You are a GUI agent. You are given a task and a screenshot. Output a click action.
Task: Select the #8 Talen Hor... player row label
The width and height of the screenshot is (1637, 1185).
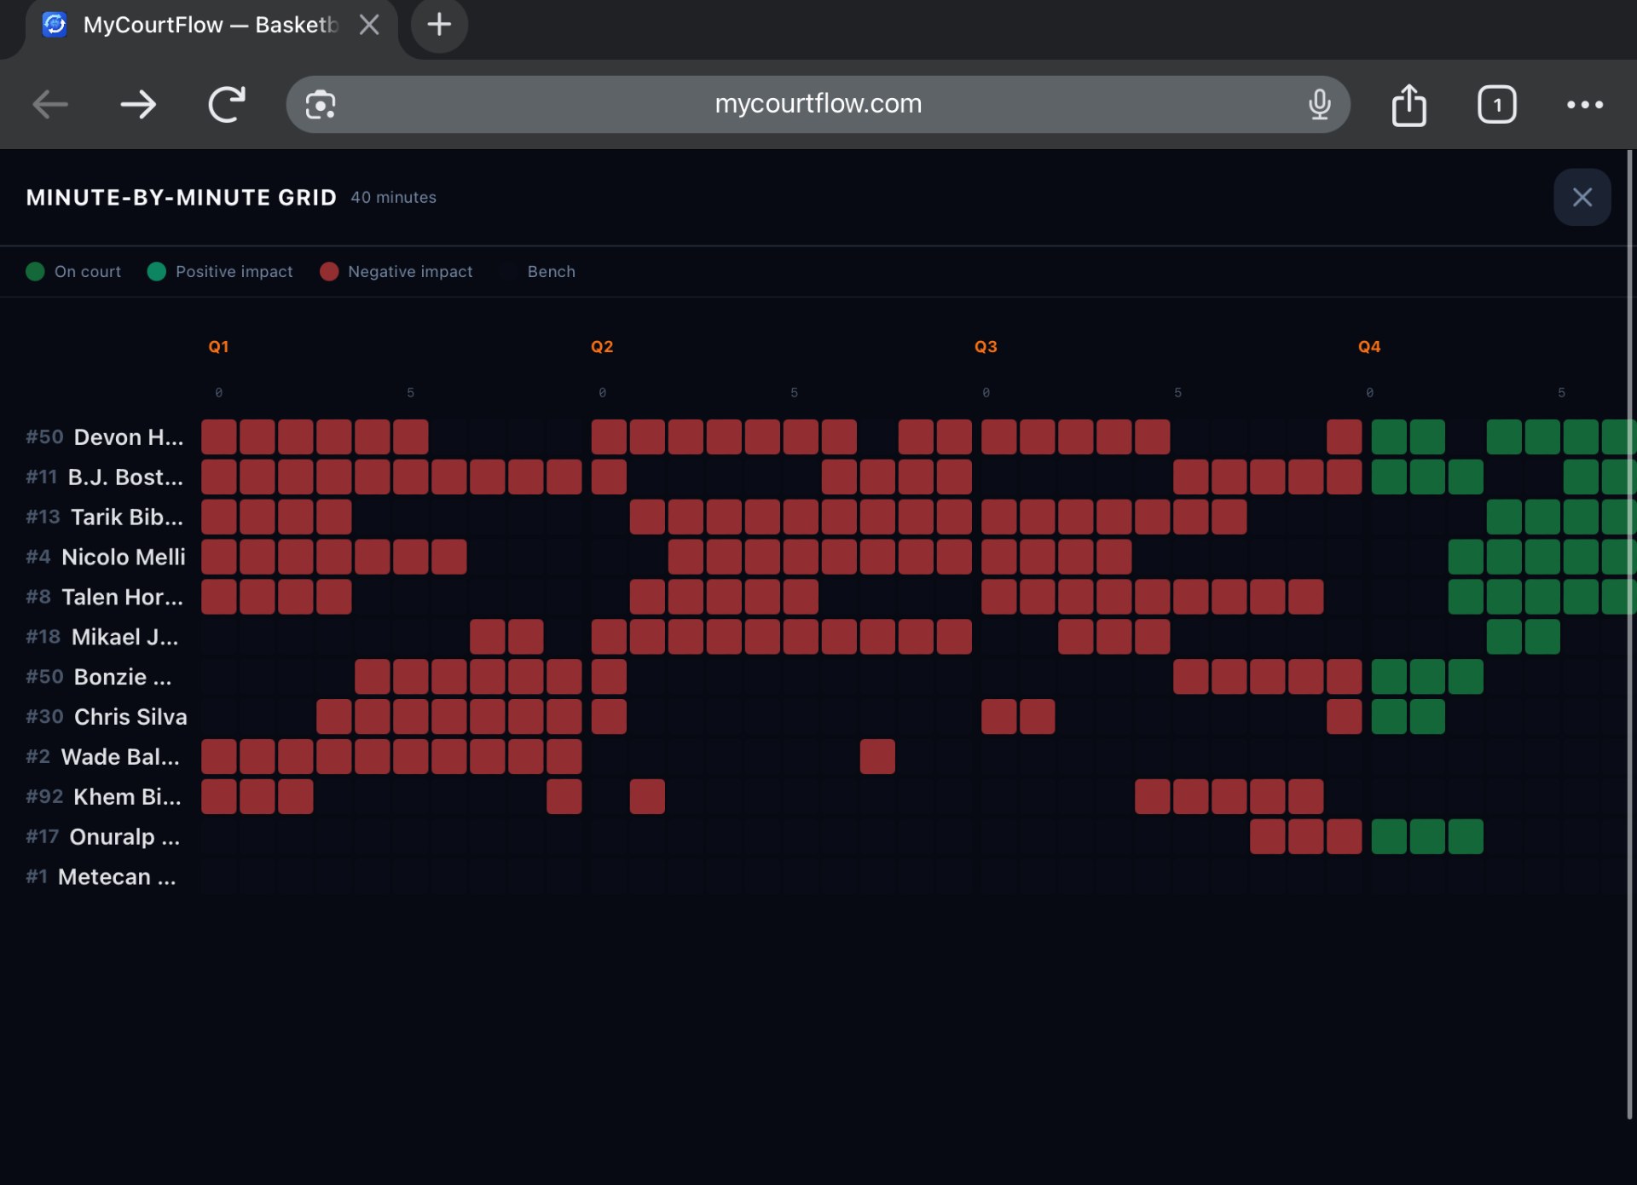click(105, 598)
